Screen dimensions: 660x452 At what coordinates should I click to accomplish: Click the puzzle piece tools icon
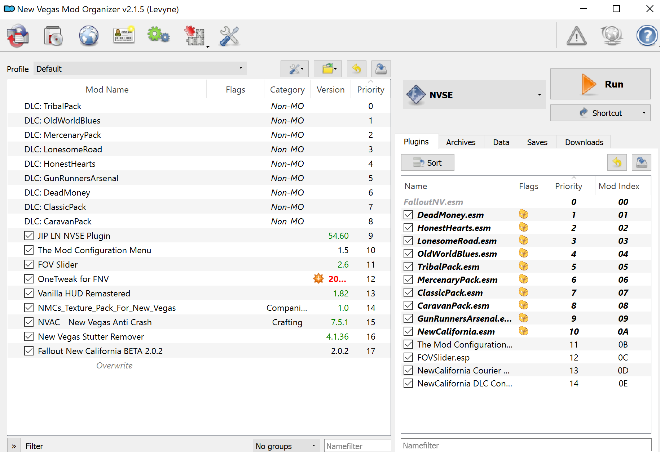[195, 36]
